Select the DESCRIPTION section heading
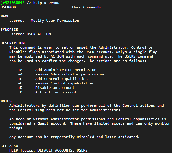Screen dimensions: 172x153 pyautogui.click(x=12, y=43)
